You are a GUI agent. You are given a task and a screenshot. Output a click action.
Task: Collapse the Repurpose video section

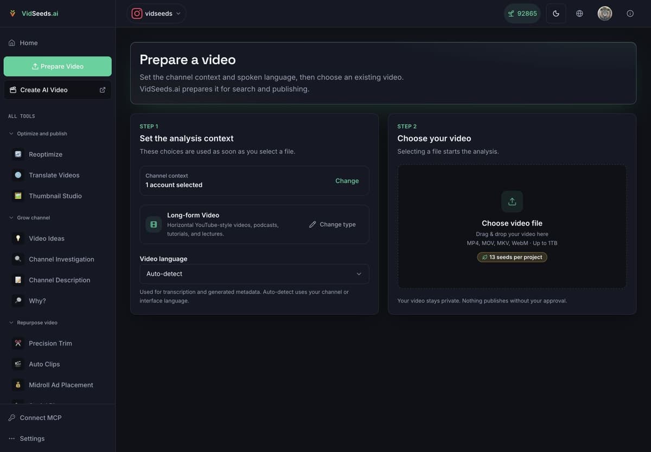click(x=33, y=322)
